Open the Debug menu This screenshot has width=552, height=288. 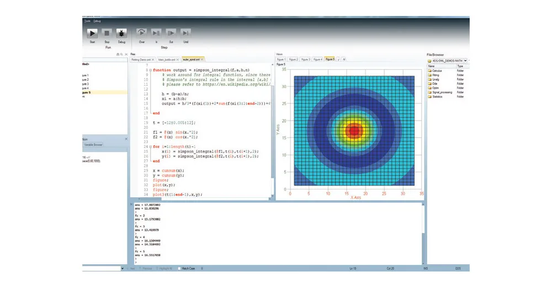(x=97, y=21)
